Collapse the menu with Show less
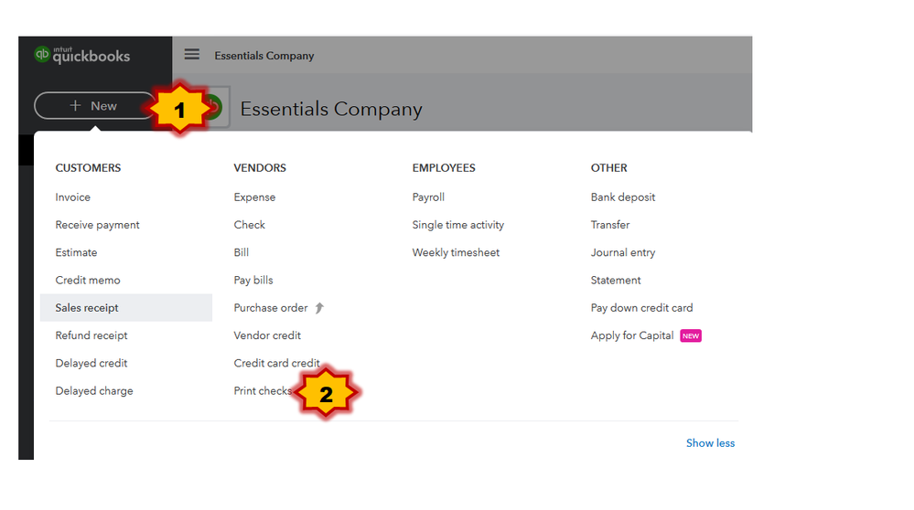 pyautogui.click(x=710, y=443)
